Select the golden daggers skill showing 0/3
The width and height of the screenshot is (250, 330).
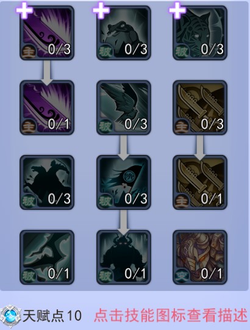[200, 107]
